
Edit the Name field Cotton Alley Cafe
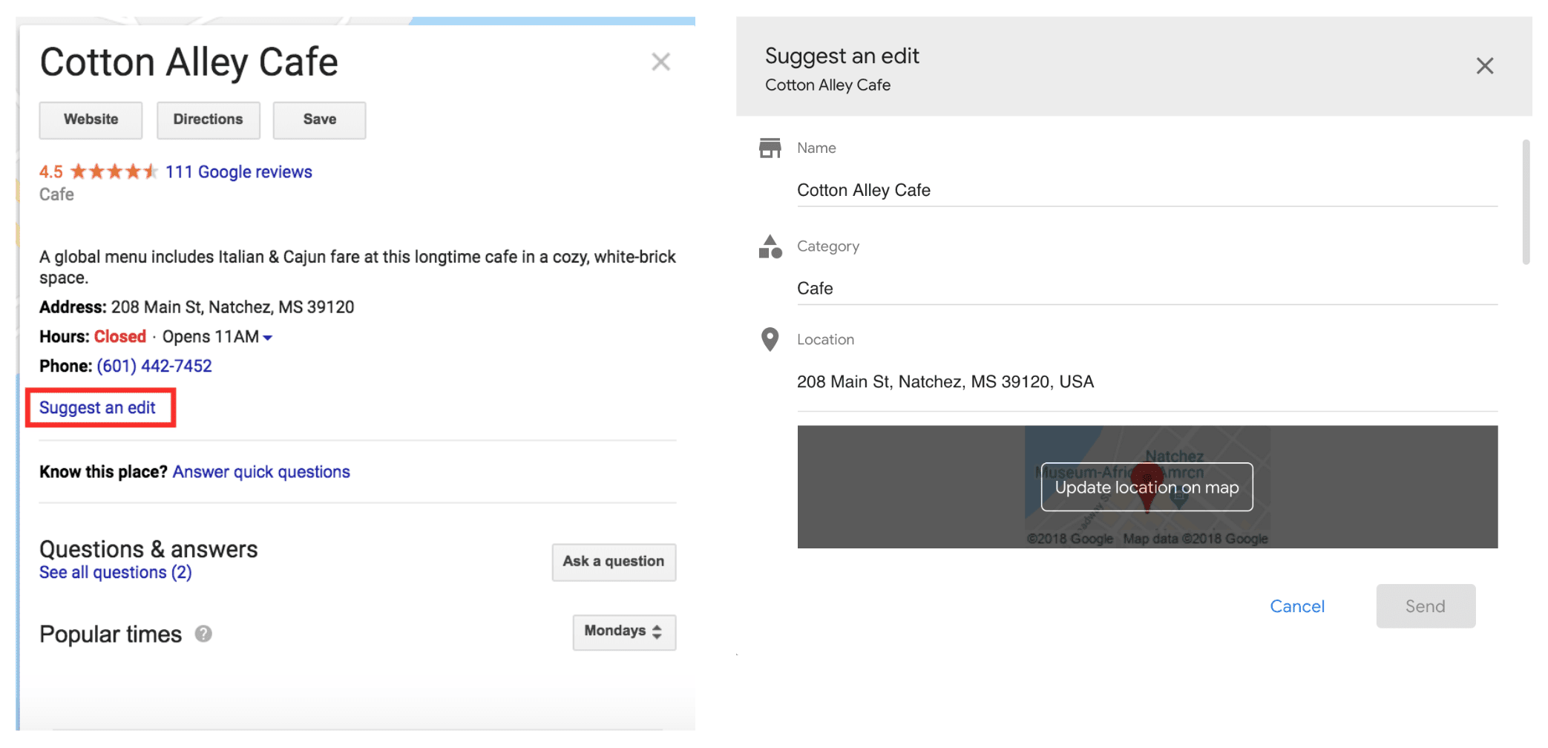click(x=1147, y=190)
